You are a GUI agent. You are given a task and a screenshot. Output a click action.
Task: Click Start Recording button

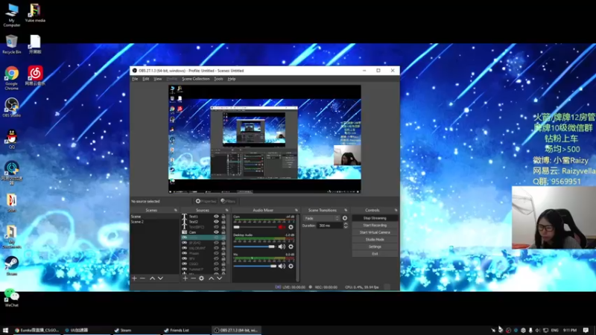[375, 226]
